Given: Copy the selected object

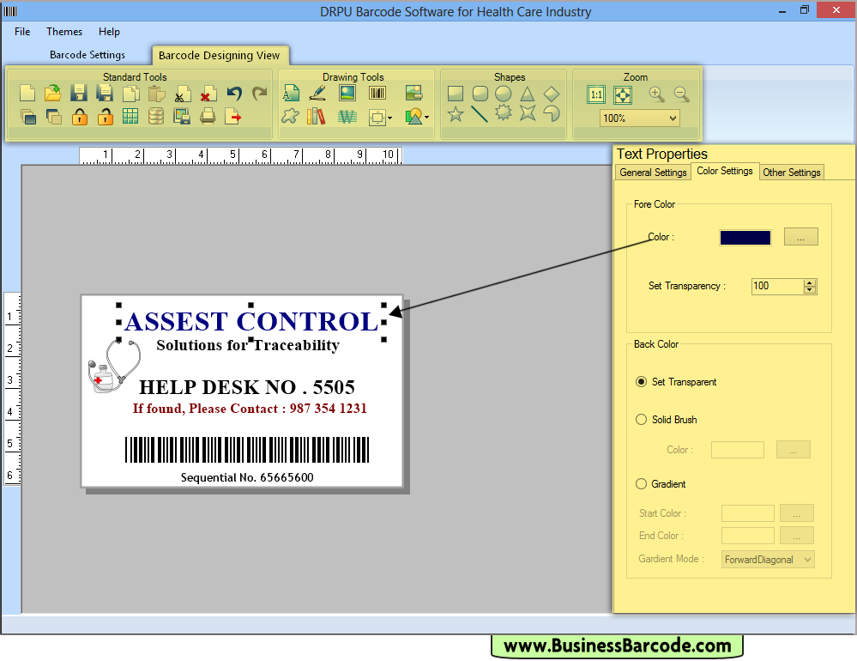Looking at the screenshot, I should [130, 94].
